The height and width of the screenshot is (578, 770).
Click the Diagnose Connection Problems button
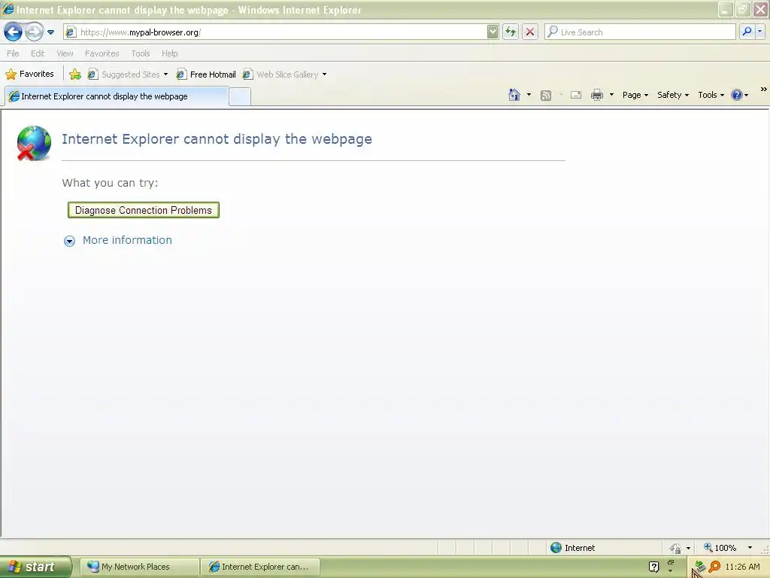144,210
